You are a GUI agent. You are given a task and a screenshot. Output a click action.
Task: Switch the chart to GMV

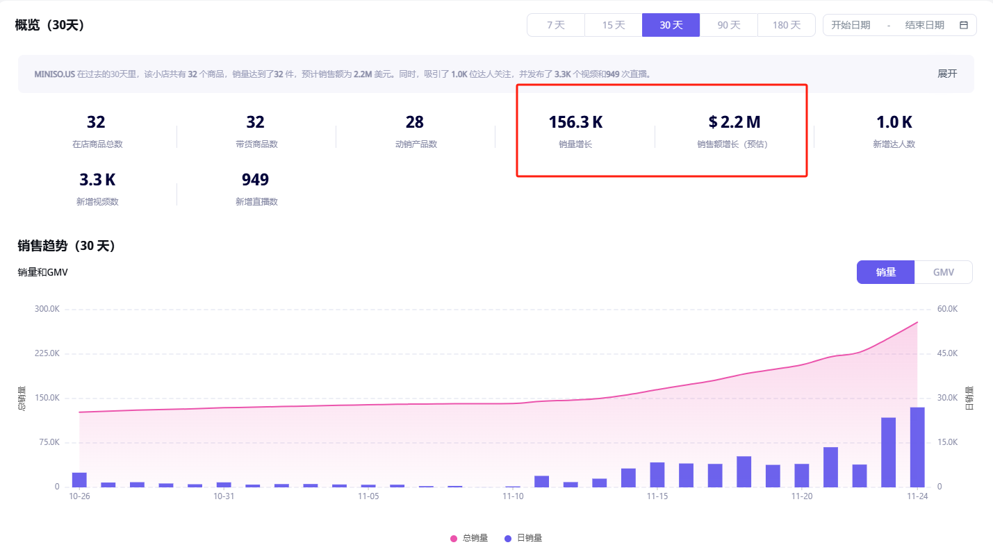943,272
